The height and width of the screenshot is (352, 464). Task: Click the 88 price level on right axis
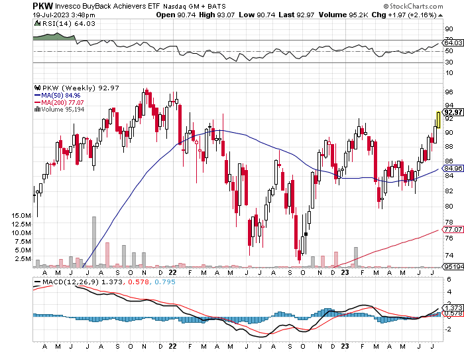click(449, 147)
